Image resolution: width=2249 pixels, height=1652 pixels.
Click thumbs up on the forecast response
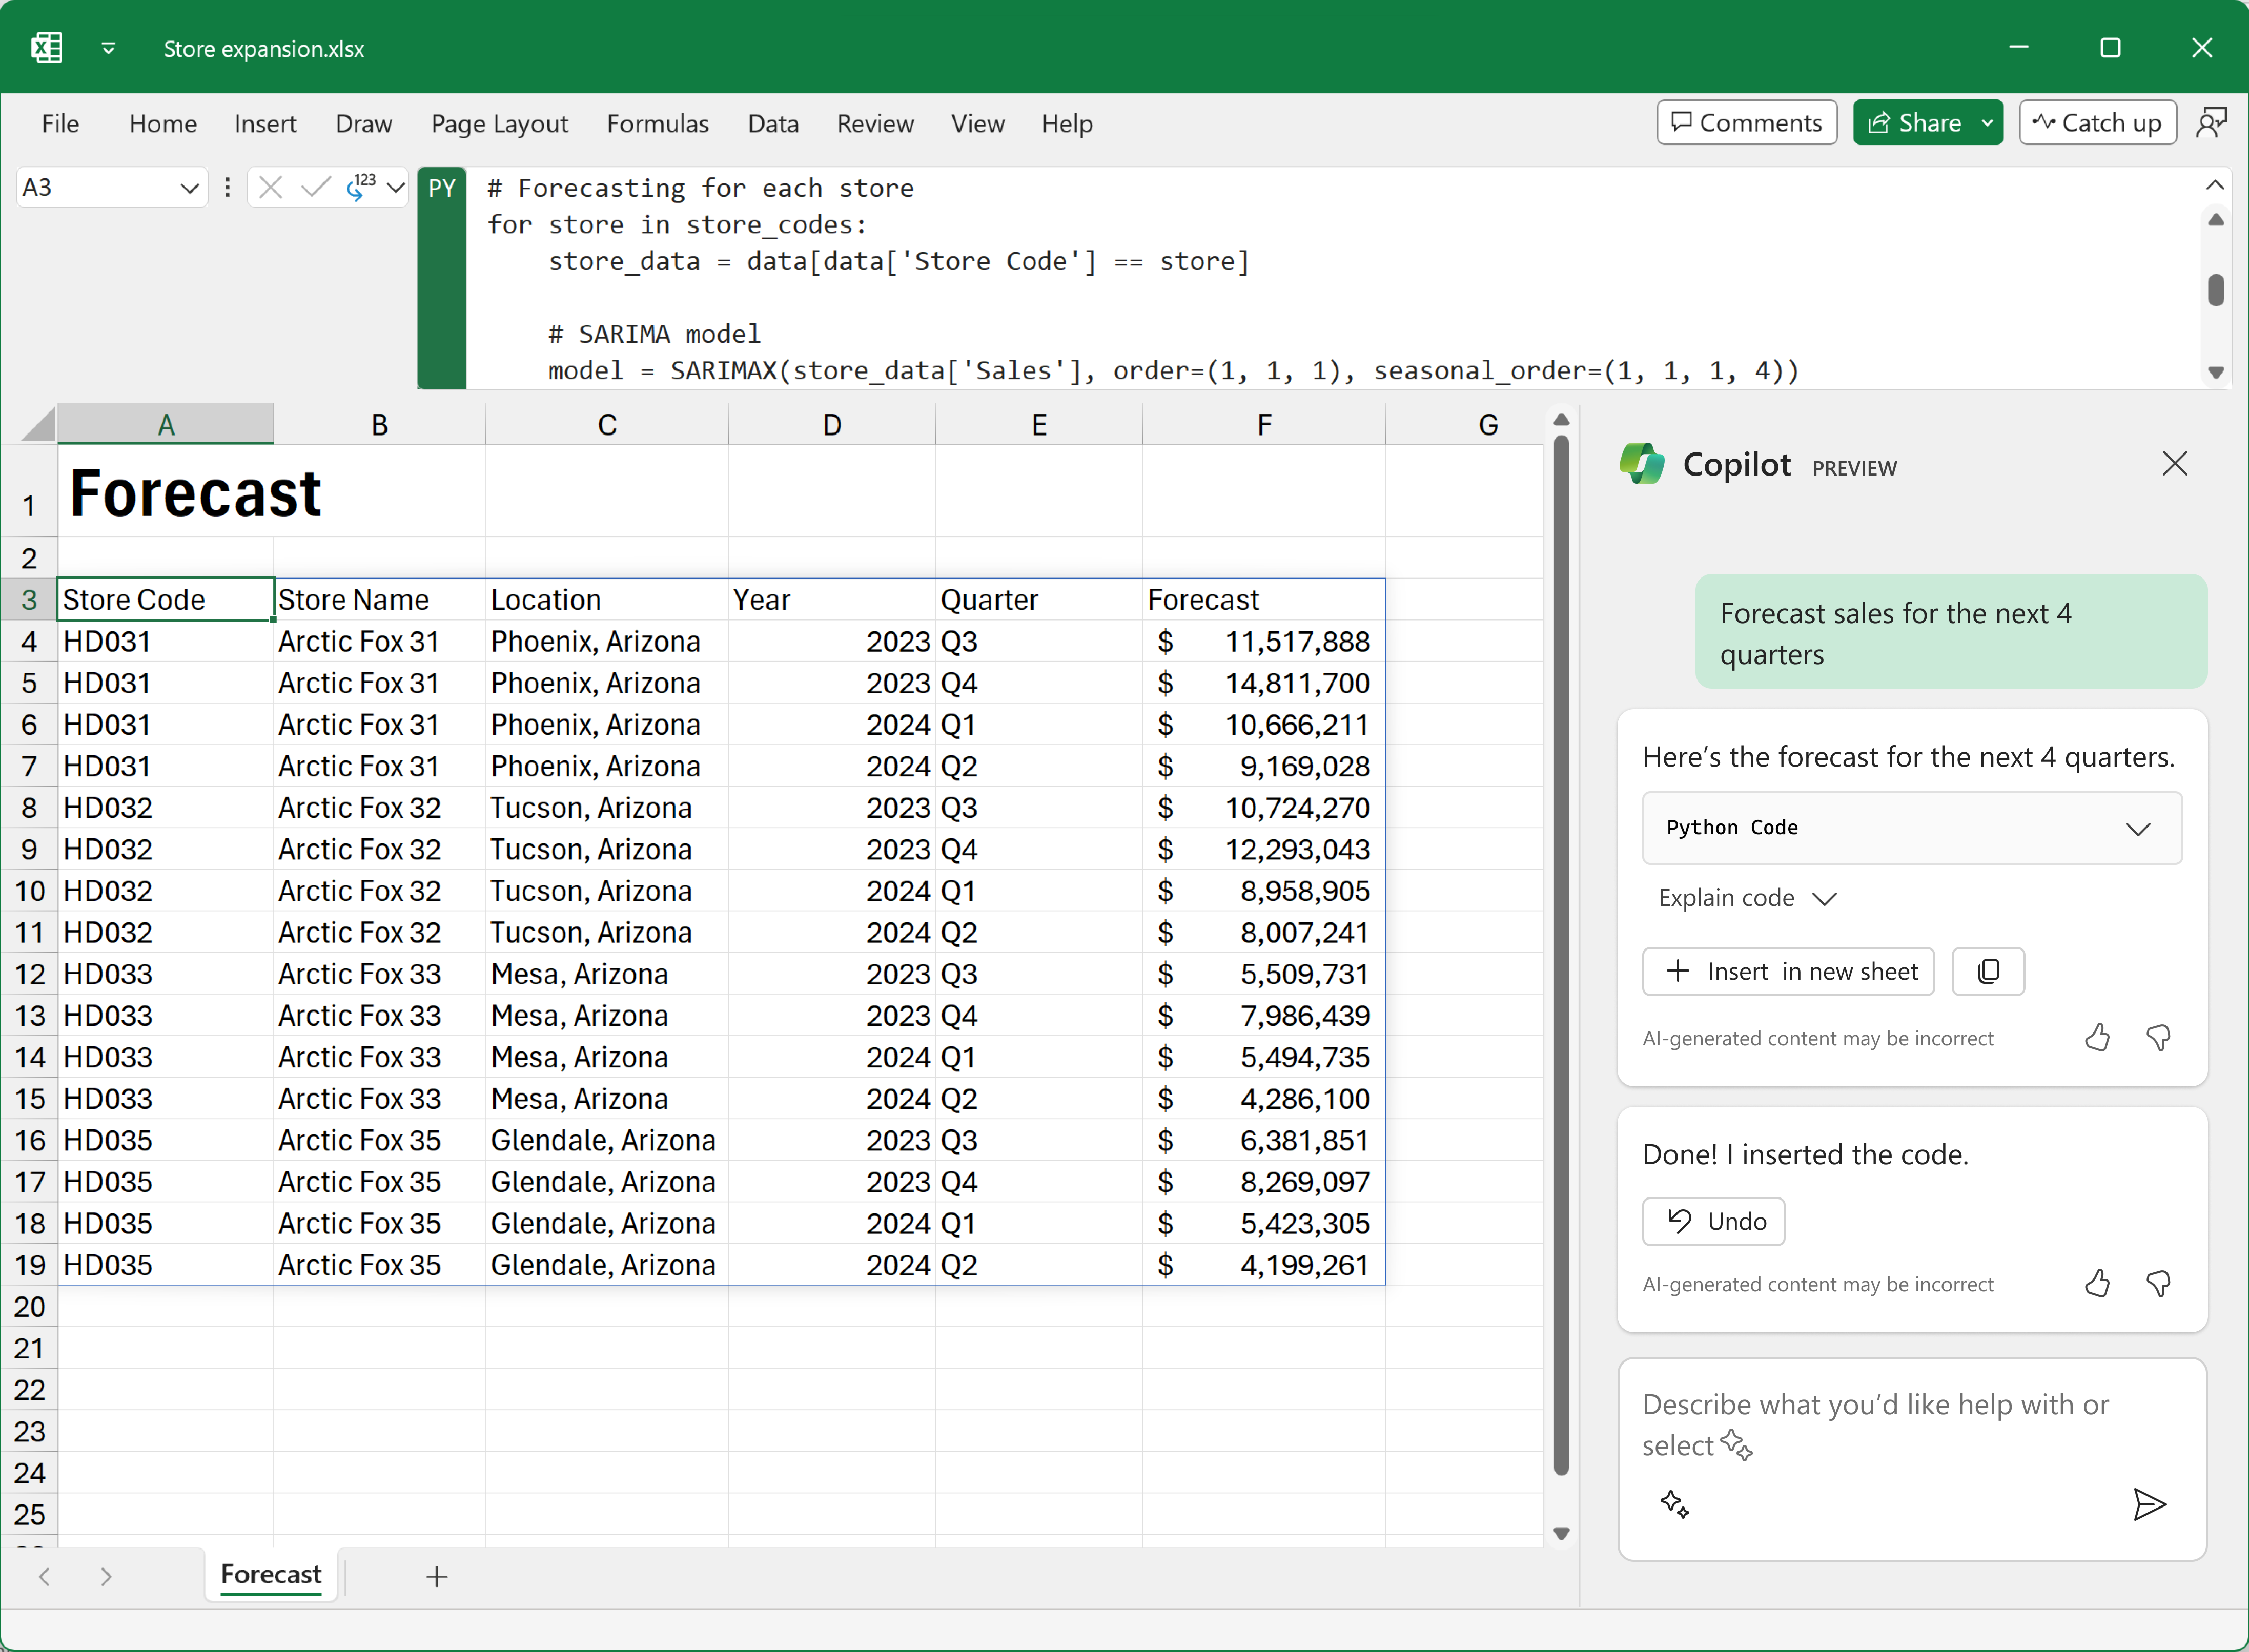click(x=2097, y=1038)
